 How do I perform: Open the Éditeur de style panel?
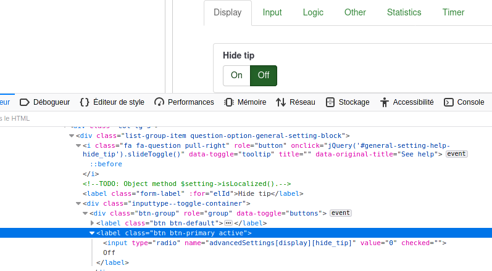[x=112, y=102]
